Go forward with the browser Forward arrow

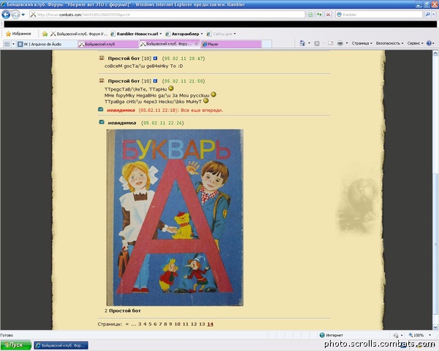click(x=15, y=15)
